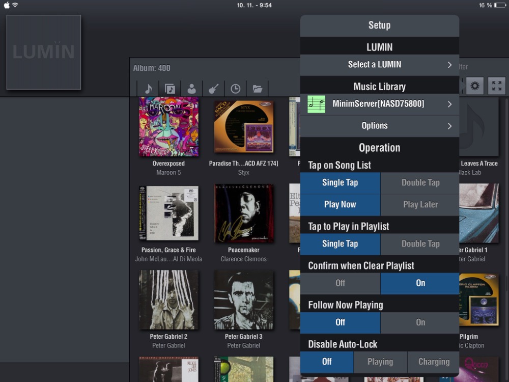The image size is (509, 382).
Task: Set Tap on Song List to Single Tap
Action: coord(340,183)
